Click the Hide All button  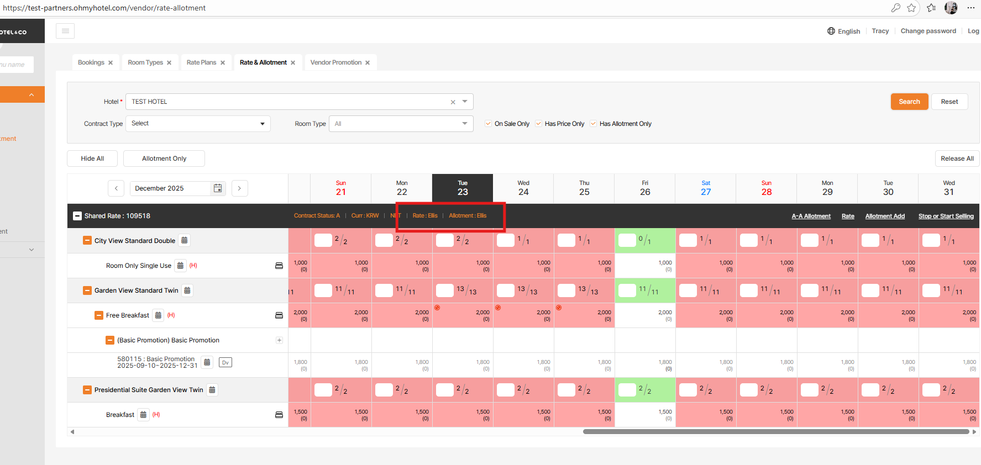pos(92,158)
